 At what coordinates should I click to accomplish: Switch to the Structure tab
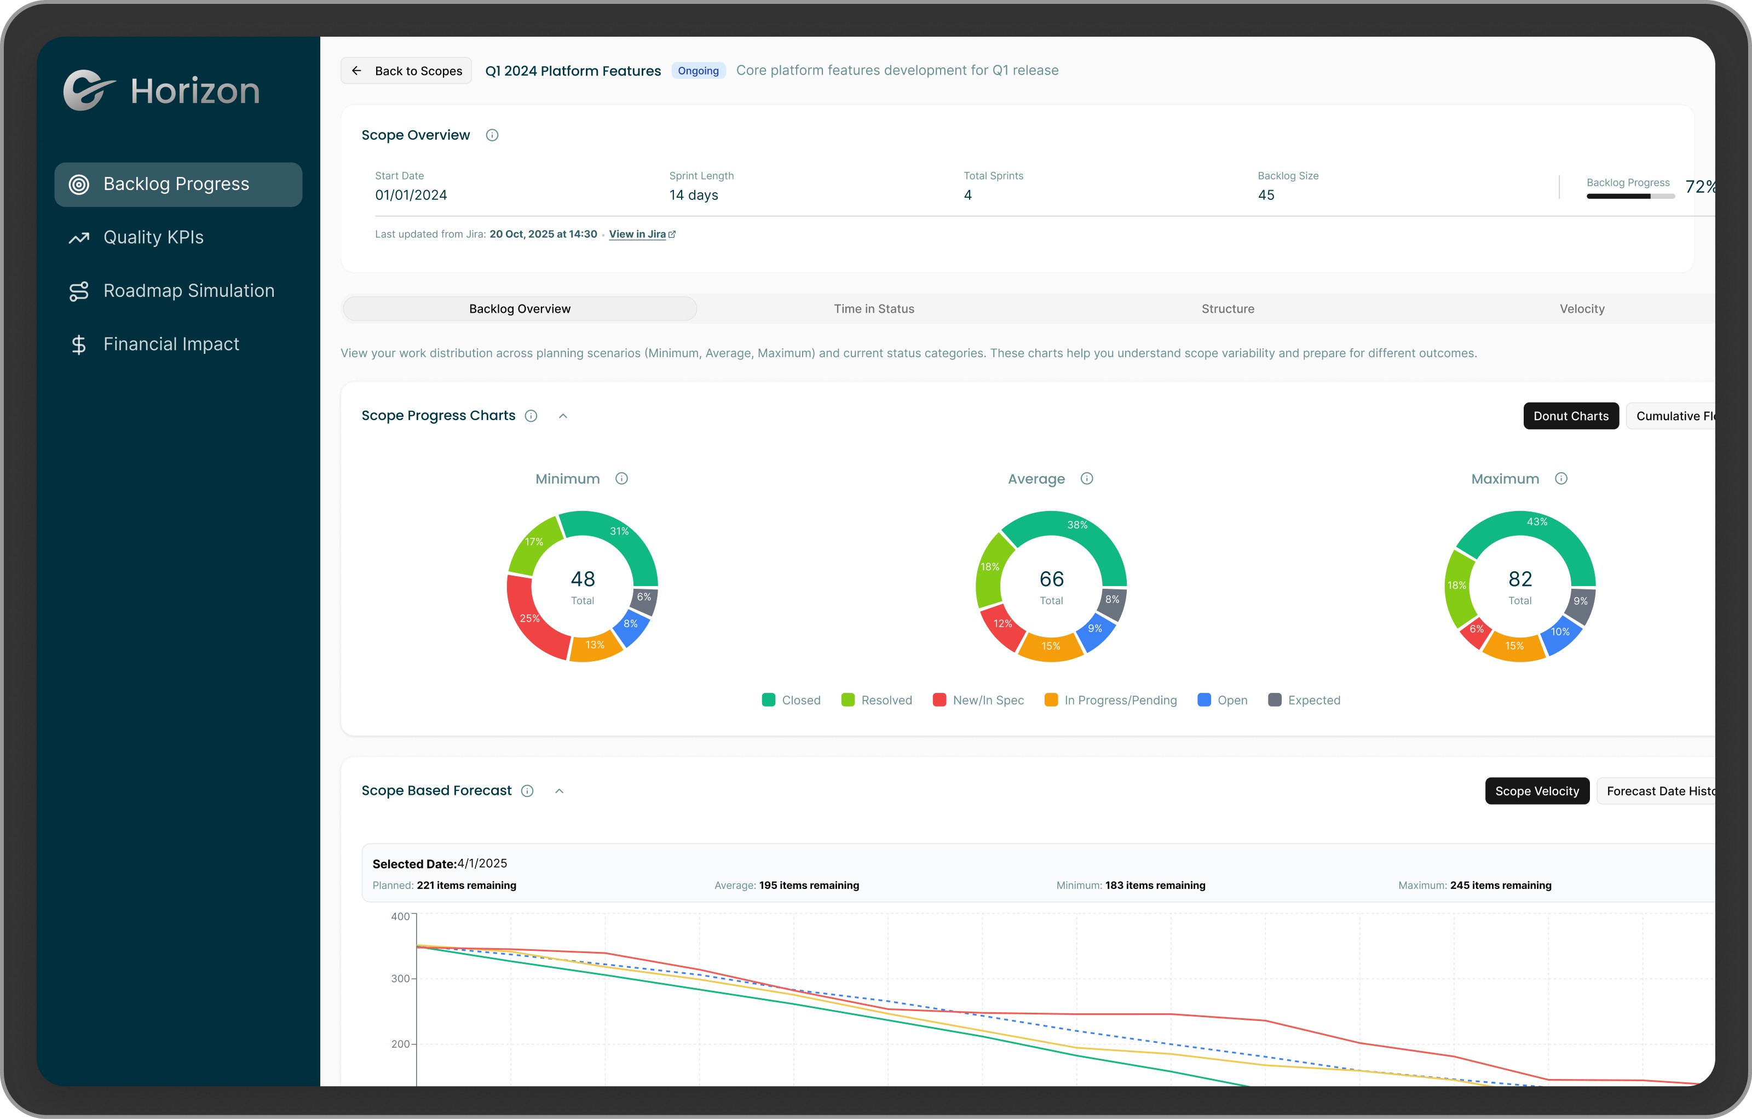(x=1227, y=309)
